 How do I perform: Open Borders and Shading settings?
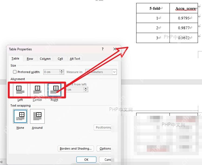pos(76,148)
